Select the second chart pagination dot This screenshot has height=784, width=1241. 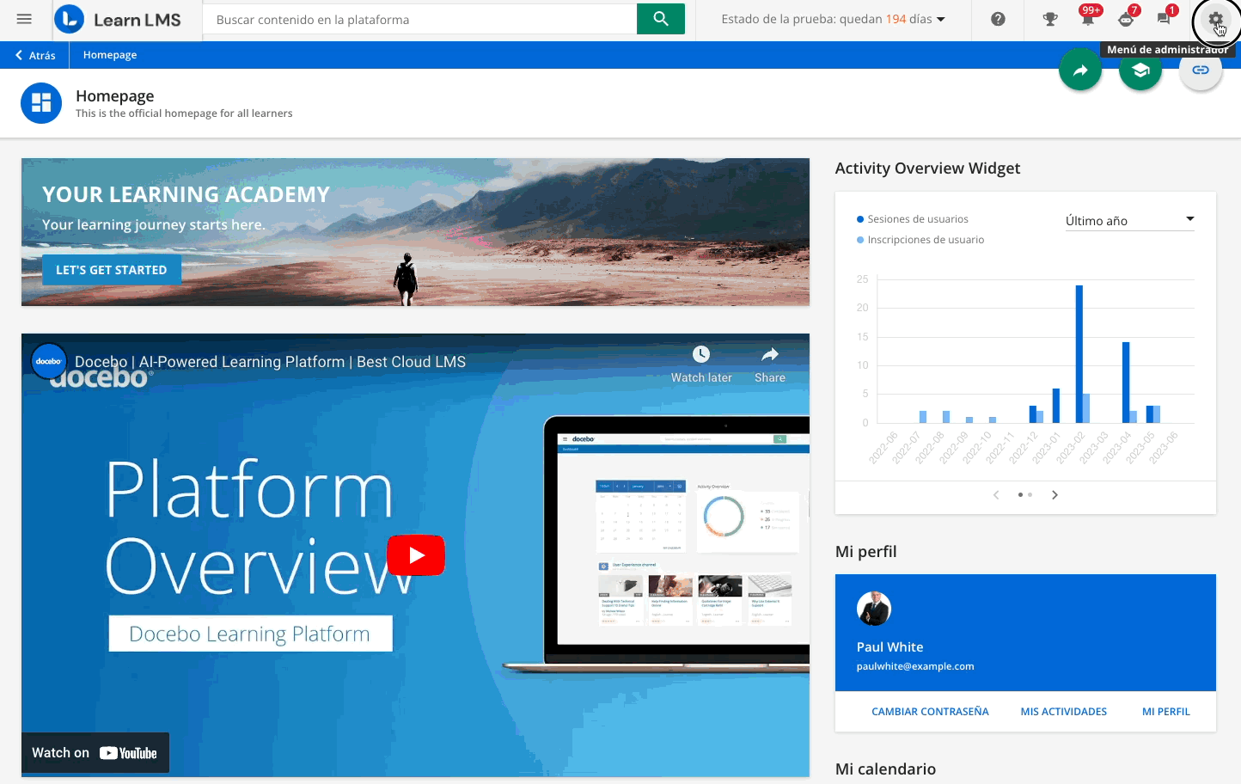pyautogui.click(x=1030, y=494)
